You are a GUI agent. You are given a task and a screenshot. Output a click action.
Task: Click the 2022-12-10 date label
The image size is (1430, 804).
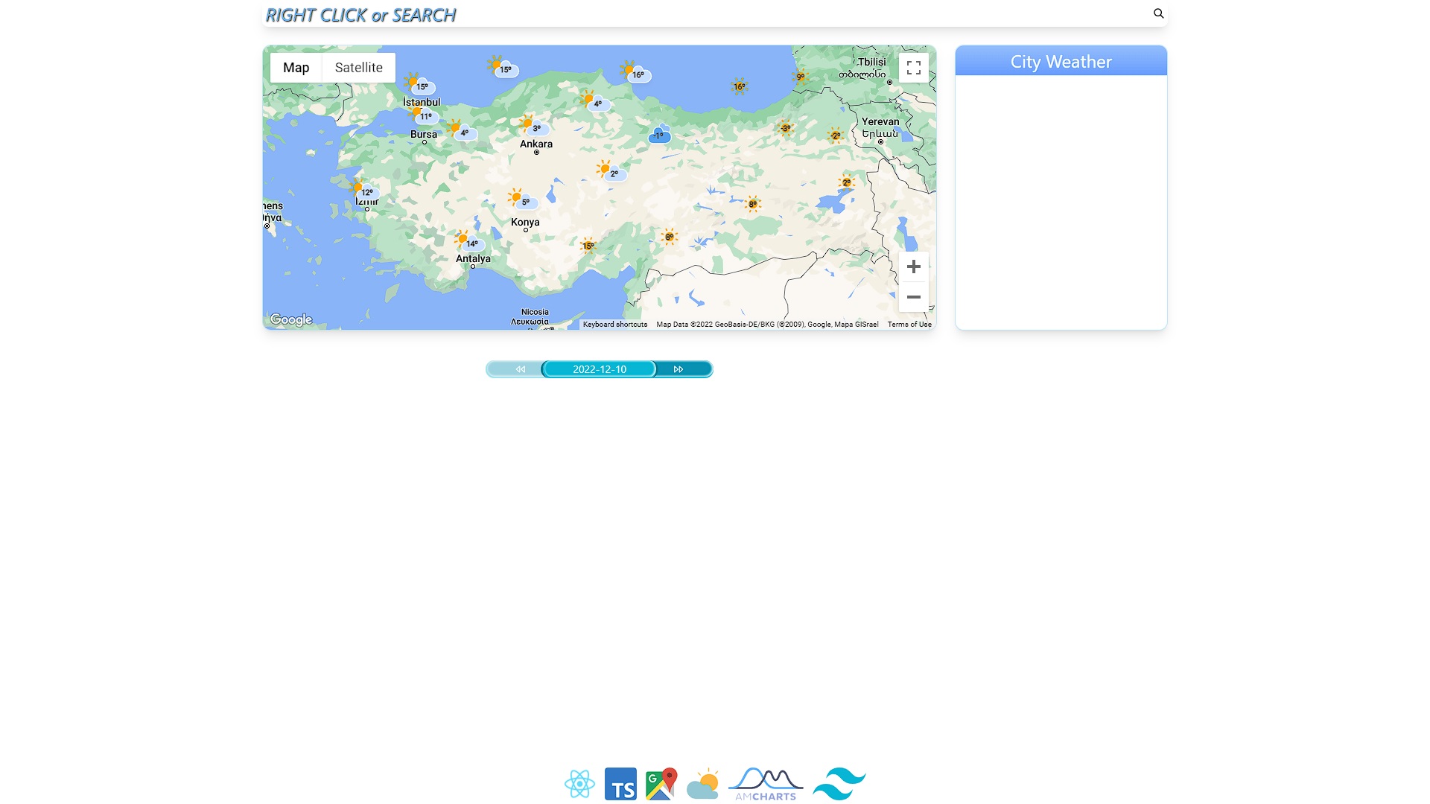[x=600, y=369]
